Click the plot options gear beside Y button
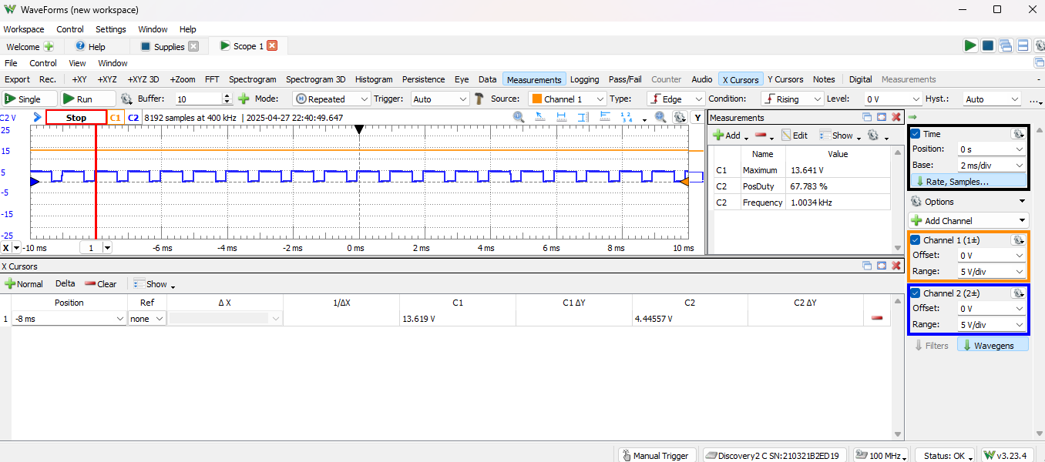Viewport: 1045px width, 462px height. [679, 117]
